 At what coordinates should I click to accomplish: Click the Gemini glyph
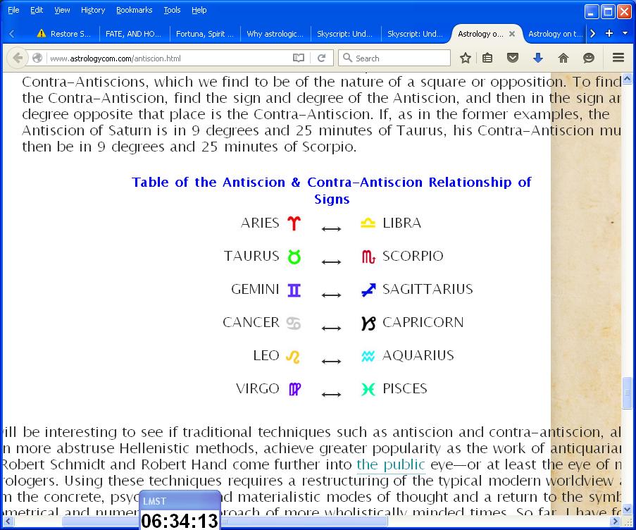(x=294, y=290)
